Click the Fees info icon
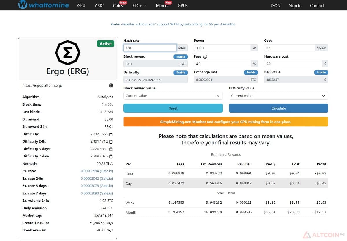The width and height of the screenshot is (347, 241). (205, 57)
